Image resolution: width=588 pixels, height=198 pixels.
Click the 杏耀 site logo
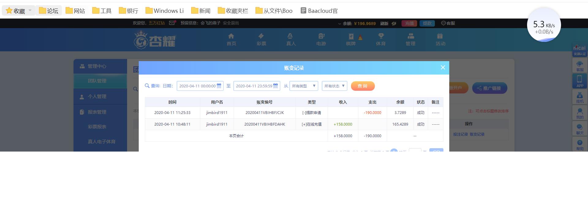pyautogui.click(x=155, y=40)
